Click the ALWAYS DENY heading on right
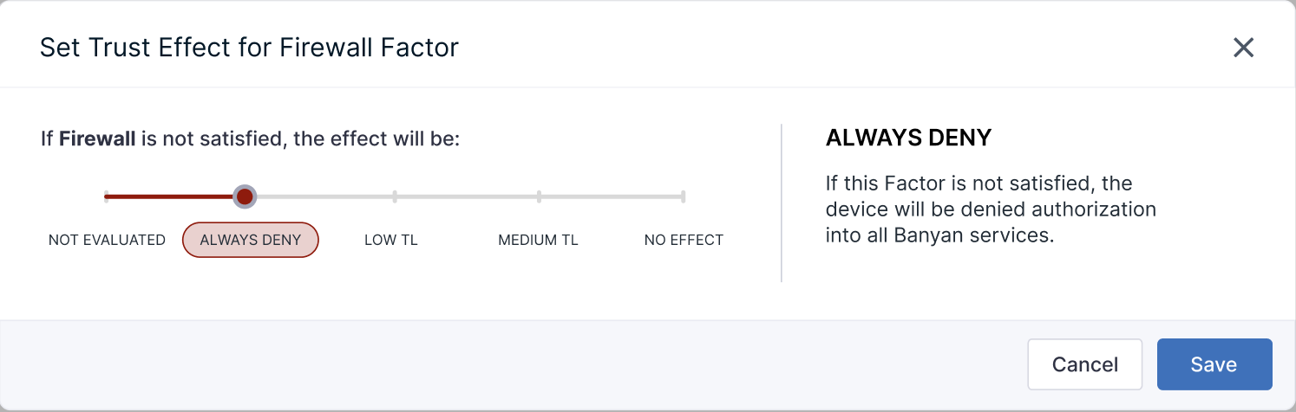The image size is (1296, 412). click(908, 138)
